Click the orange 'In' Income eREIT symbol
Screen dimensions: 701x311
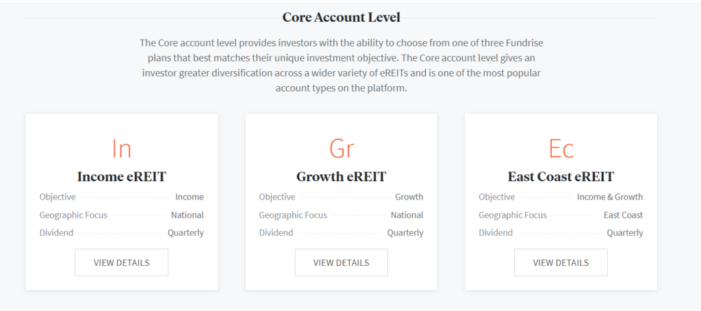(122, 148)
